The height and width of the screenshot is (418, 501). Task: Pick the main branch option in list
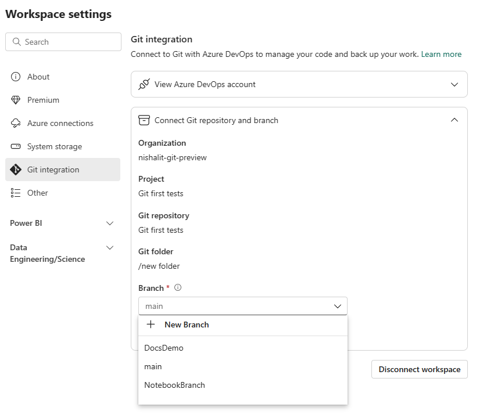[x=153, y=366]
